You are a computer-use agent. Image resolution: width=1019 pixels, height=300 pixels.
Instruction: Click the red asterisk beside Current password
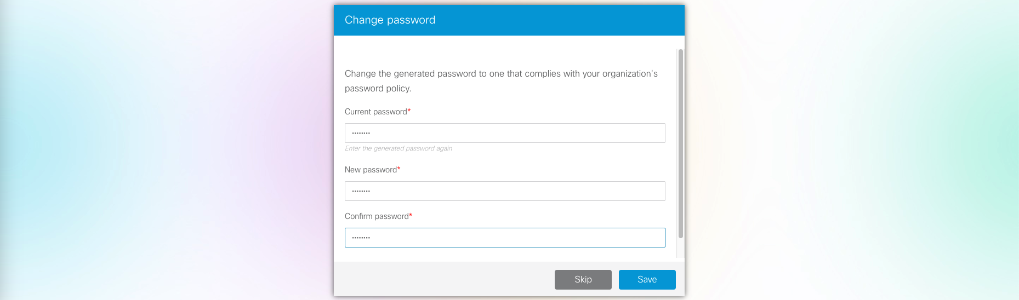point(409,111)
